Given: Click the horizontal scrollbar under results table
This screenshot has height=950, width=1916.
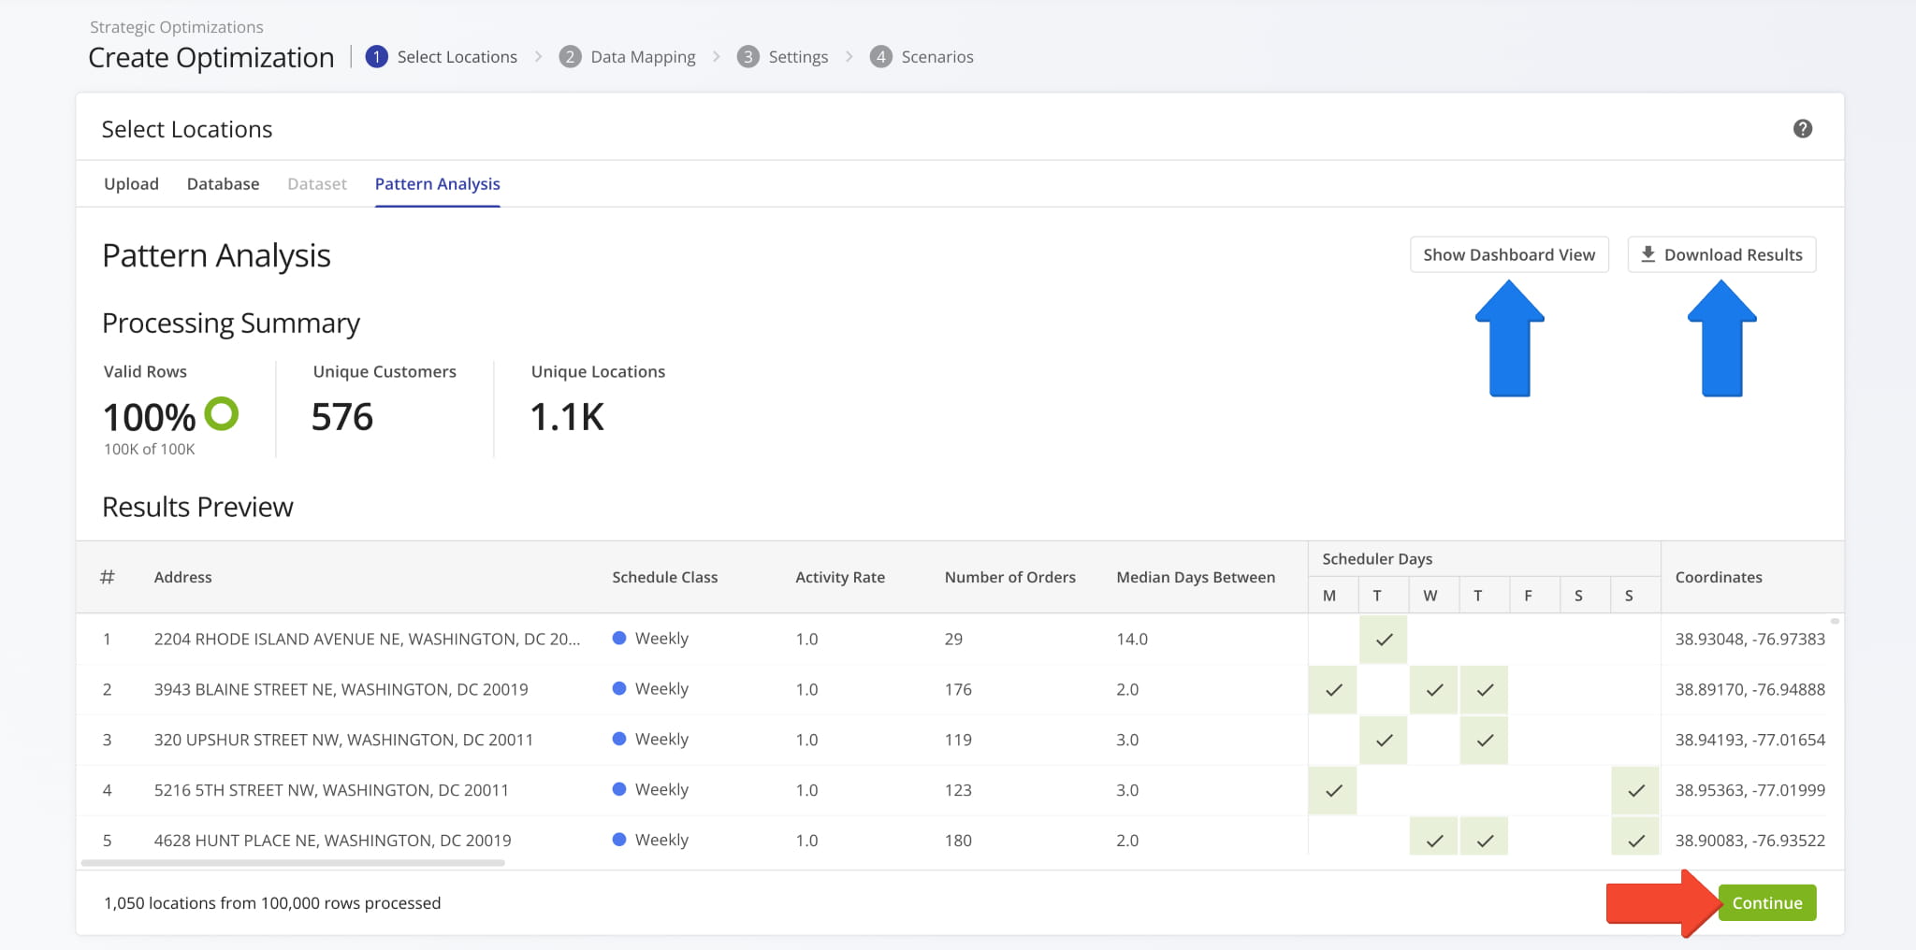Looking at the screenshot, I should click(x=293, y=863).
